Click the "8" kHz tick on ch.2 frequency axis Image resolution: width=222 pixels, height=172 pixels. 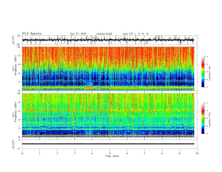(x=20, y=102)
